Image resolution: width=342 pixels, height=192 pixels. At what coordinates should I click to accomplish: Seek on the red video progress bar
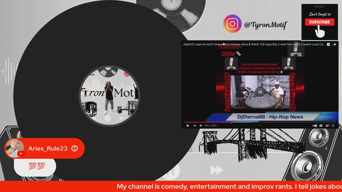[260, 122]
